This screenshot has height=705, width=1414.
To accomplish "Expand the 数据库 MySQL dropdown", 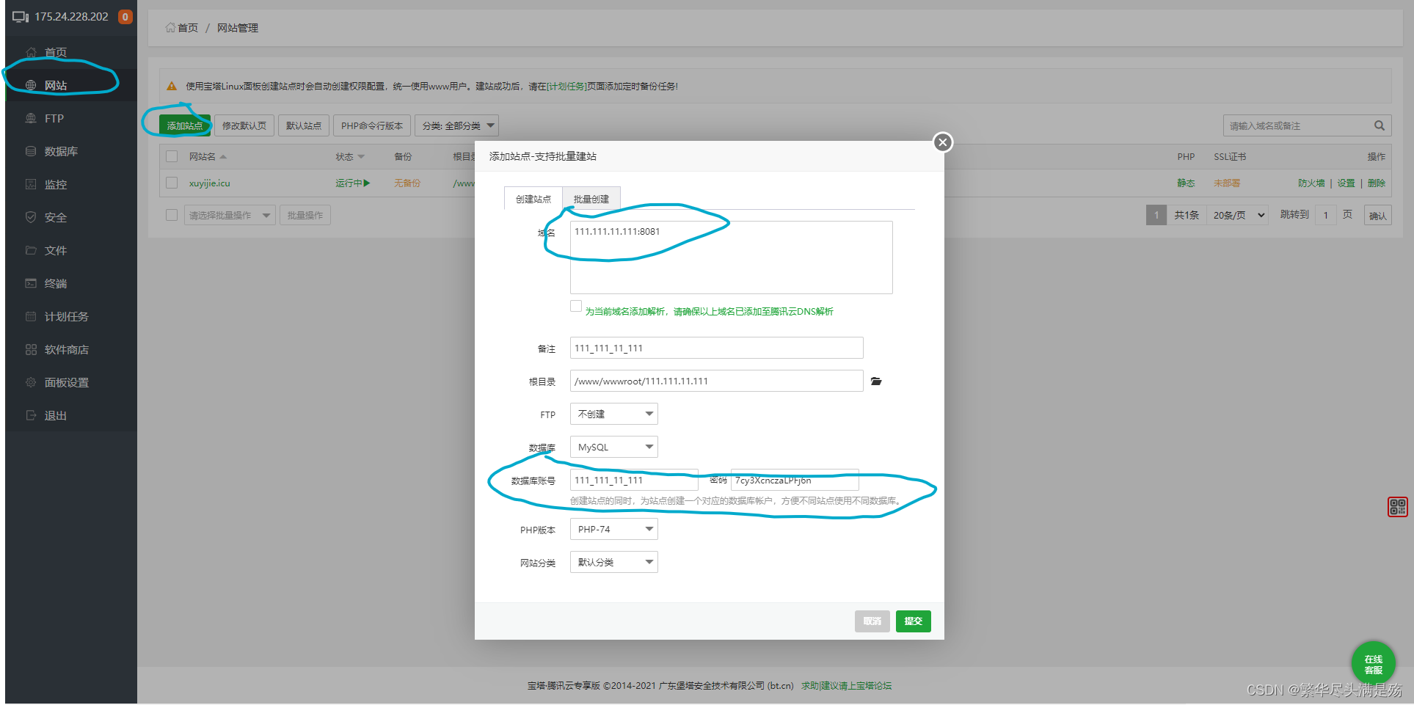I will pos(613,447).
